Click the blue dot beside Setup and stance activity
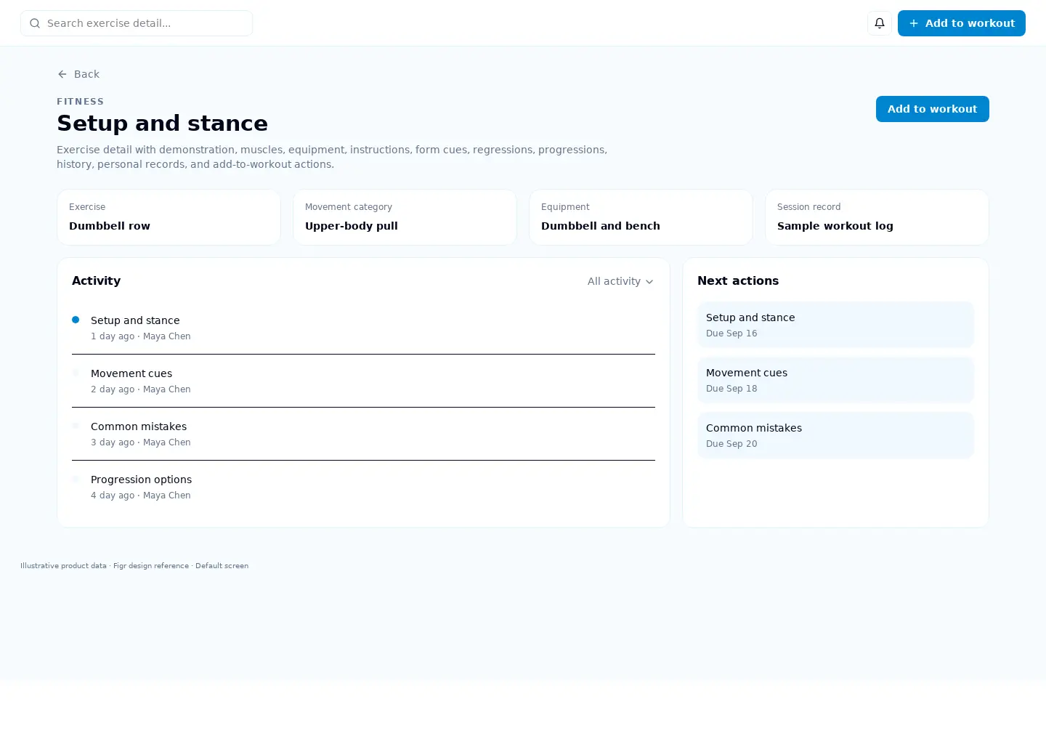The width and height of the screenshot is (1046, 744). (x=76, y=320)
